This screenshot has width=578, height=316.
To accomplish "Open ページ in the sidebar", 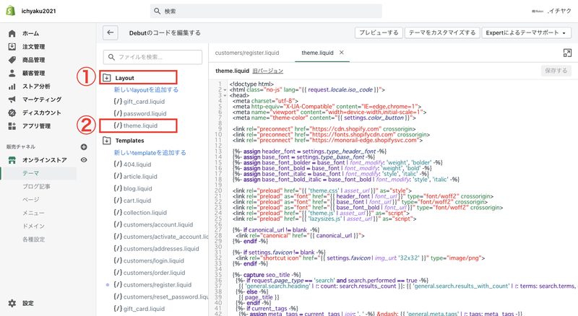I will click(x=31, y=200).
